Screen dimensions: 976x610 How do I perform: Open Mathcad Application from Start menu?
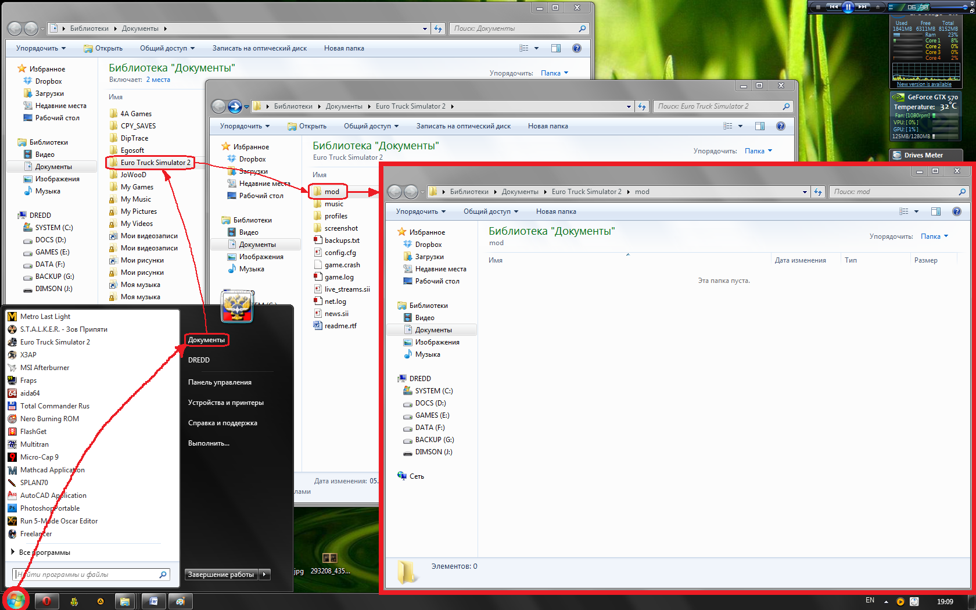click(x=52, y=470)
